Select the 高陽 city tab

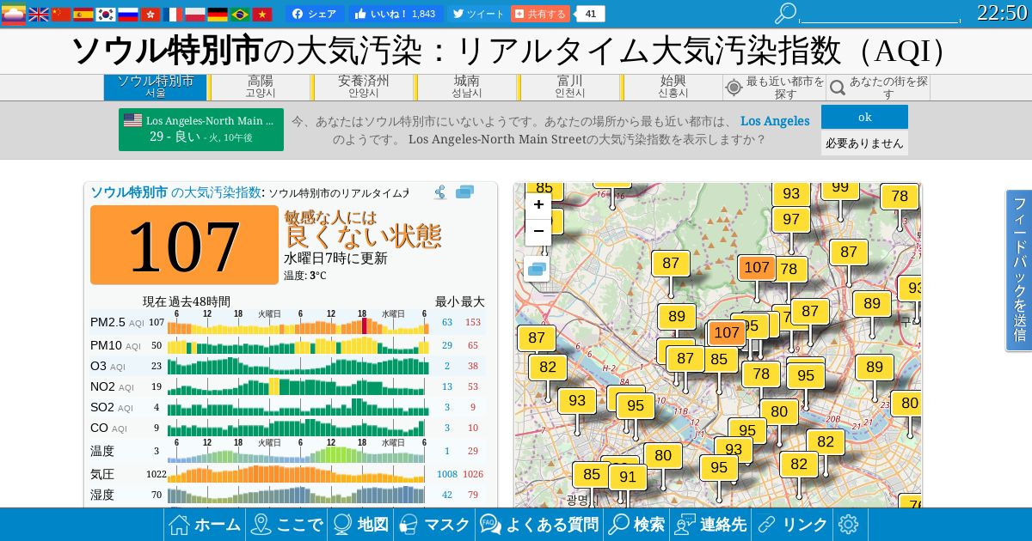[x=261, y=87]
